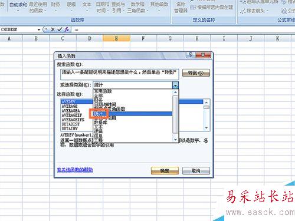This screenshot has height=221, width=295.
Task: Select column K header
Action: 277,38
